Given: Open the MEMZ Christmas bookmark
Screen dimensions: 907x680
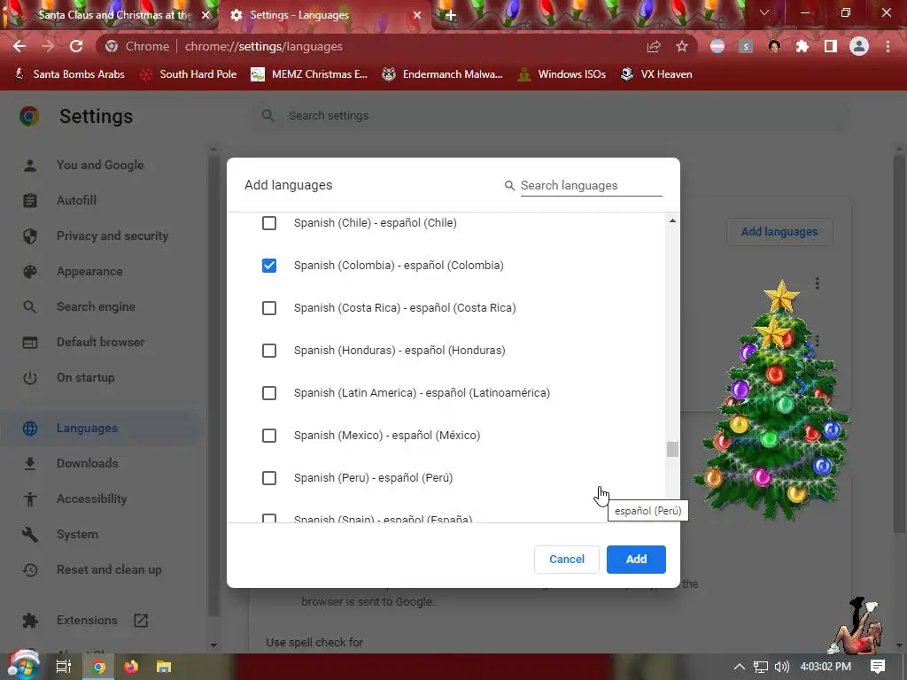Looking at the screenshot, I should coord(309,74).
